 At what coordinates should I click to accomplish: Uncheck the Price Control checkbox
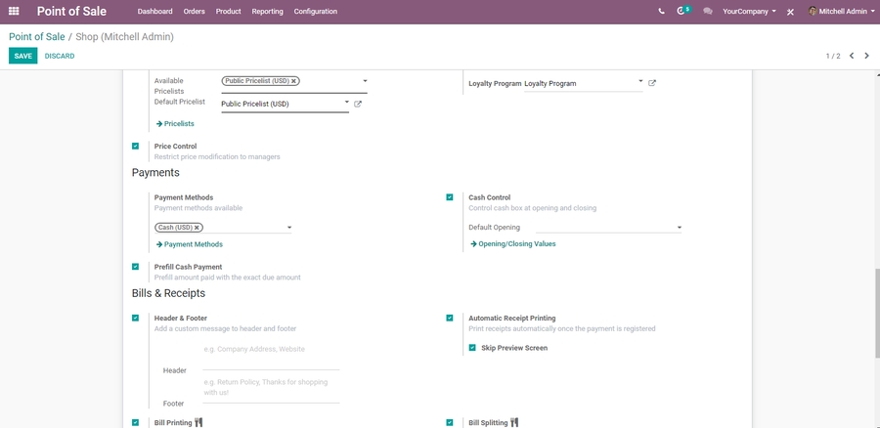(x=136, y=147)
